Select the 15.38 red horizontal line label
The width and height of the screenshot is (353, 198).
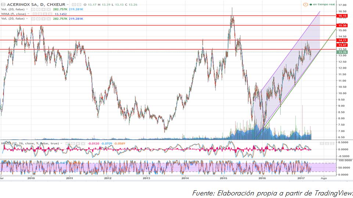(x=342, y=25)
